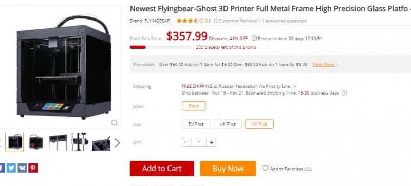Select UK Plug size option
The height and width of the screenshot is (186, 411).
(x=228, y=124)
